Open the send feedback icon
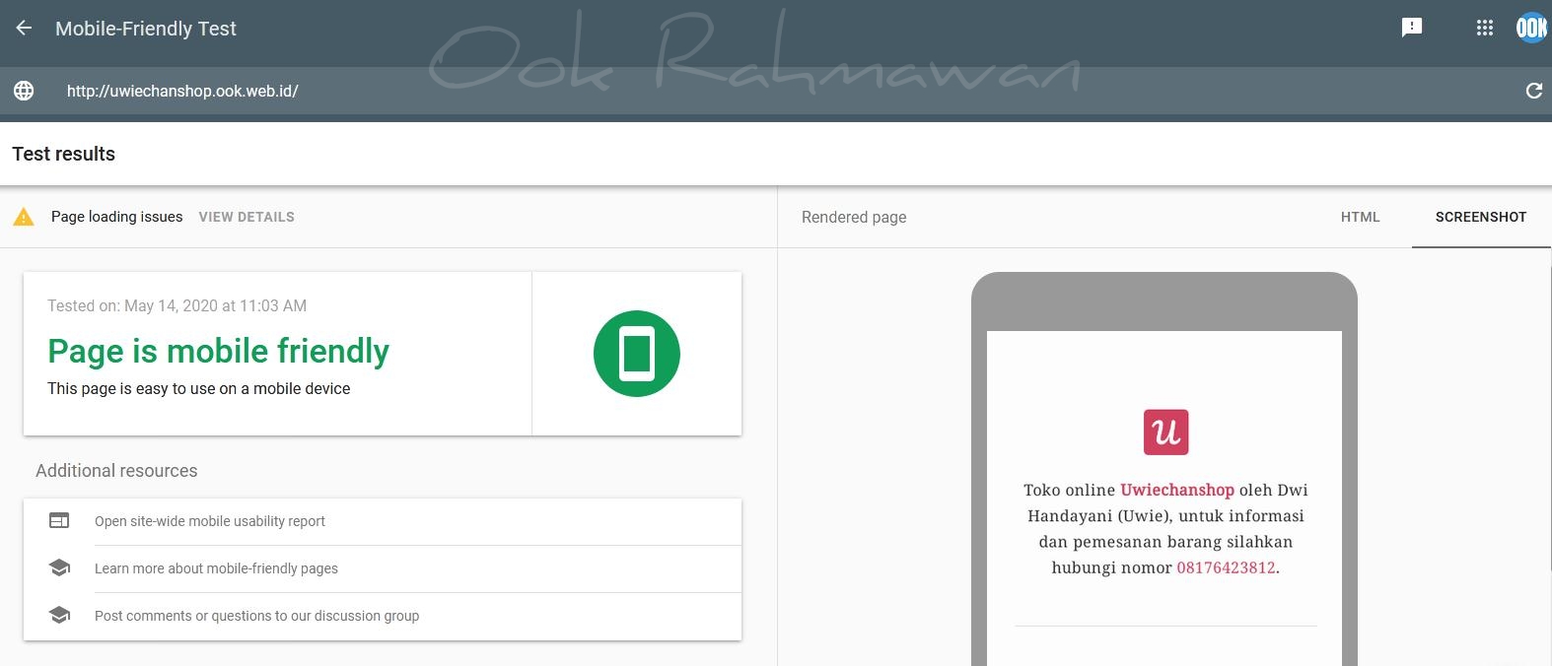 (1411, 28)
